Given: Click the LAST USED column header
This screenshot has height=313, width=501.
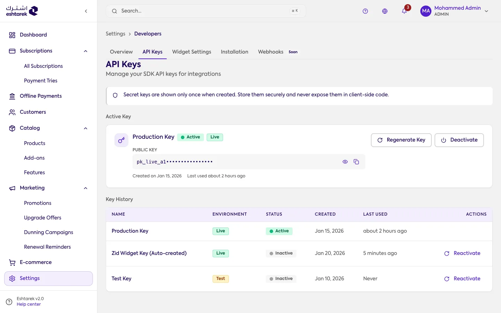Looking at the screenshot, I should click(375, 214).
